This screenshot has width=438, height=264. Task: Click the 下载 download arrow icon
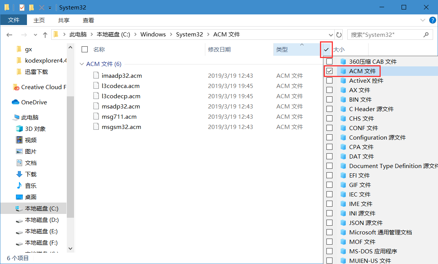click(19, 174)
